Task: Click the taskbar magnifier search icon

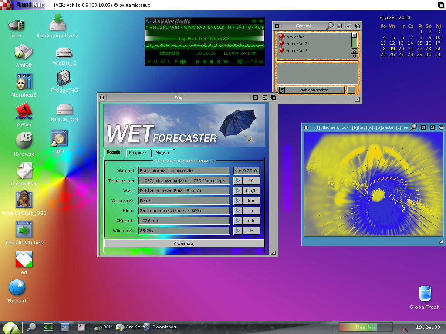Action: [x=31, y=327]
